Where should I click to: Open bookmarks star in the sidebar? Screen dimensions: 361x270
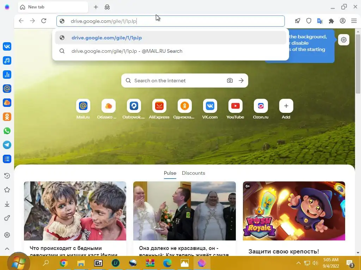tap(7, 190)
